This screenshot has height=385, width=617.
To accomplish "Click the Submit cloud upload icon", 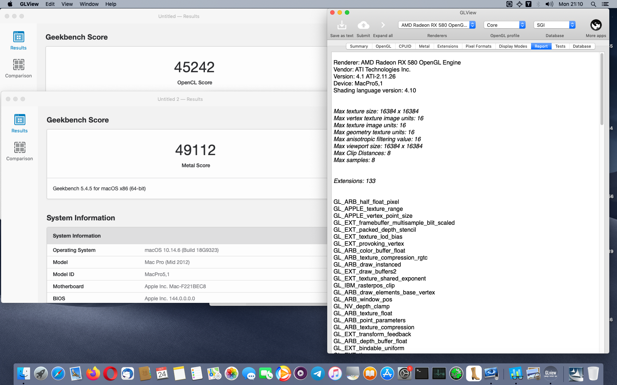I will [363, 25].
